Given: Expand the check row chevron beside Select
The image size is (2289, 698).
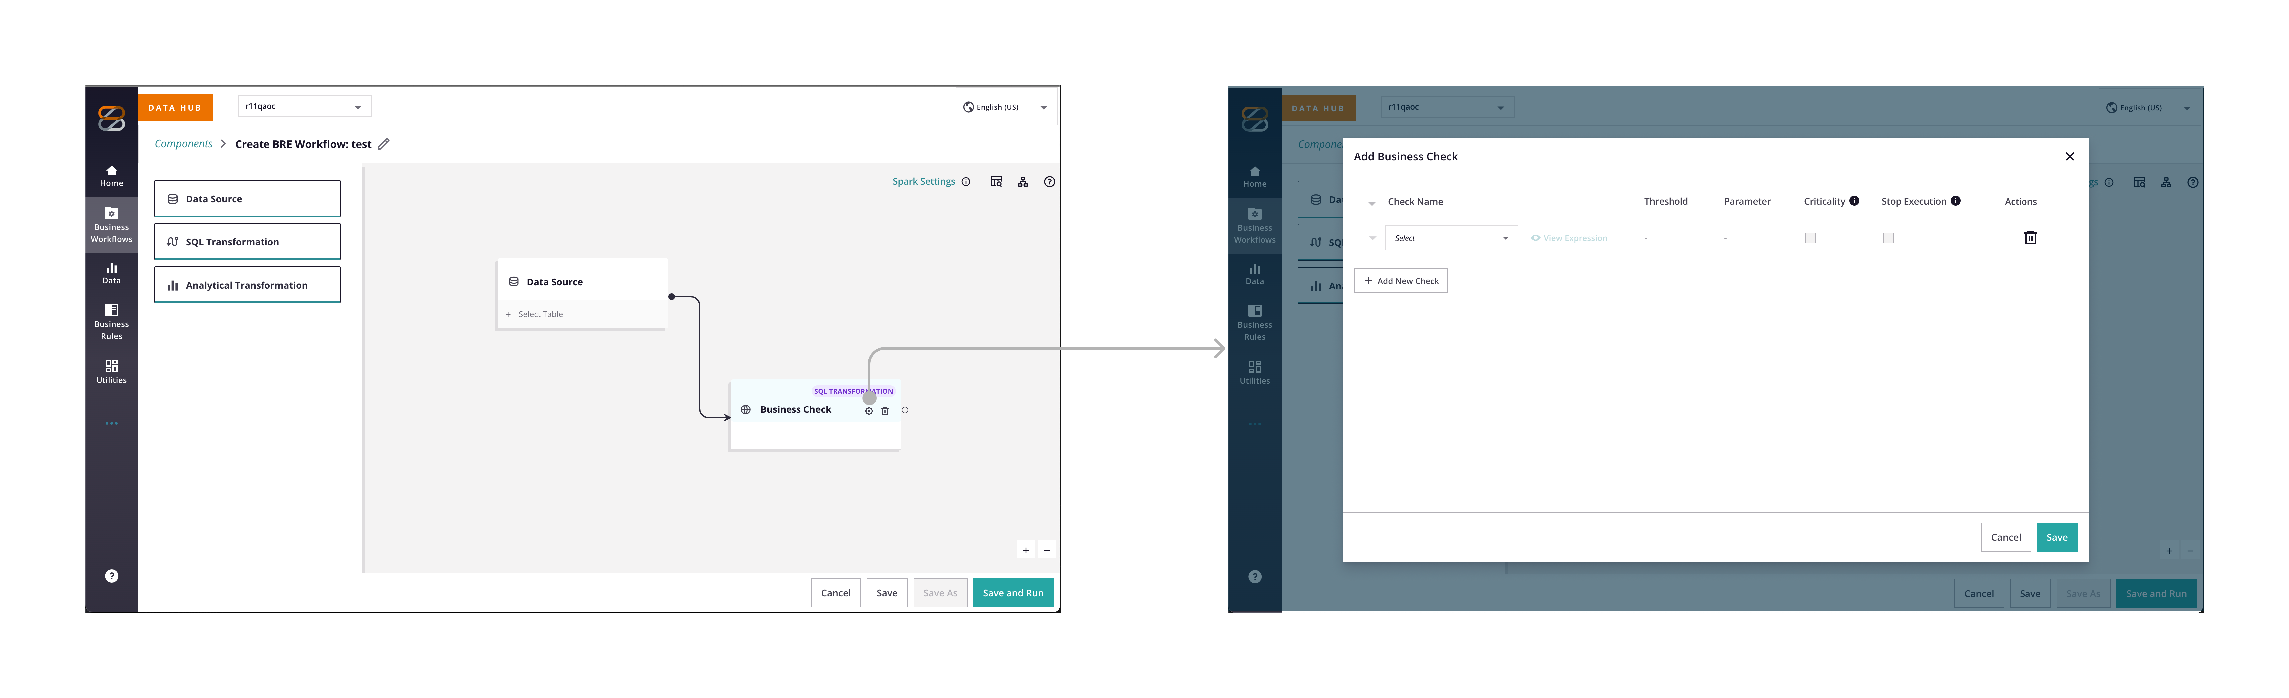Looking at the screenshot, I should click(x=1372, y=238).
